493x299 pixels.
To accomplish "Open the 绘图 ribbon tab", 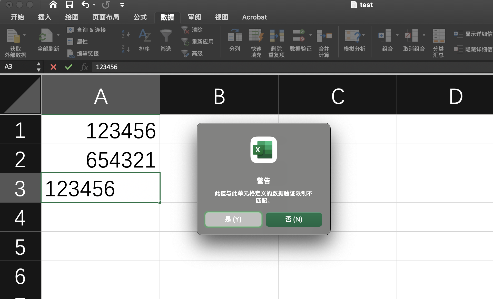I will pos(72,17).
